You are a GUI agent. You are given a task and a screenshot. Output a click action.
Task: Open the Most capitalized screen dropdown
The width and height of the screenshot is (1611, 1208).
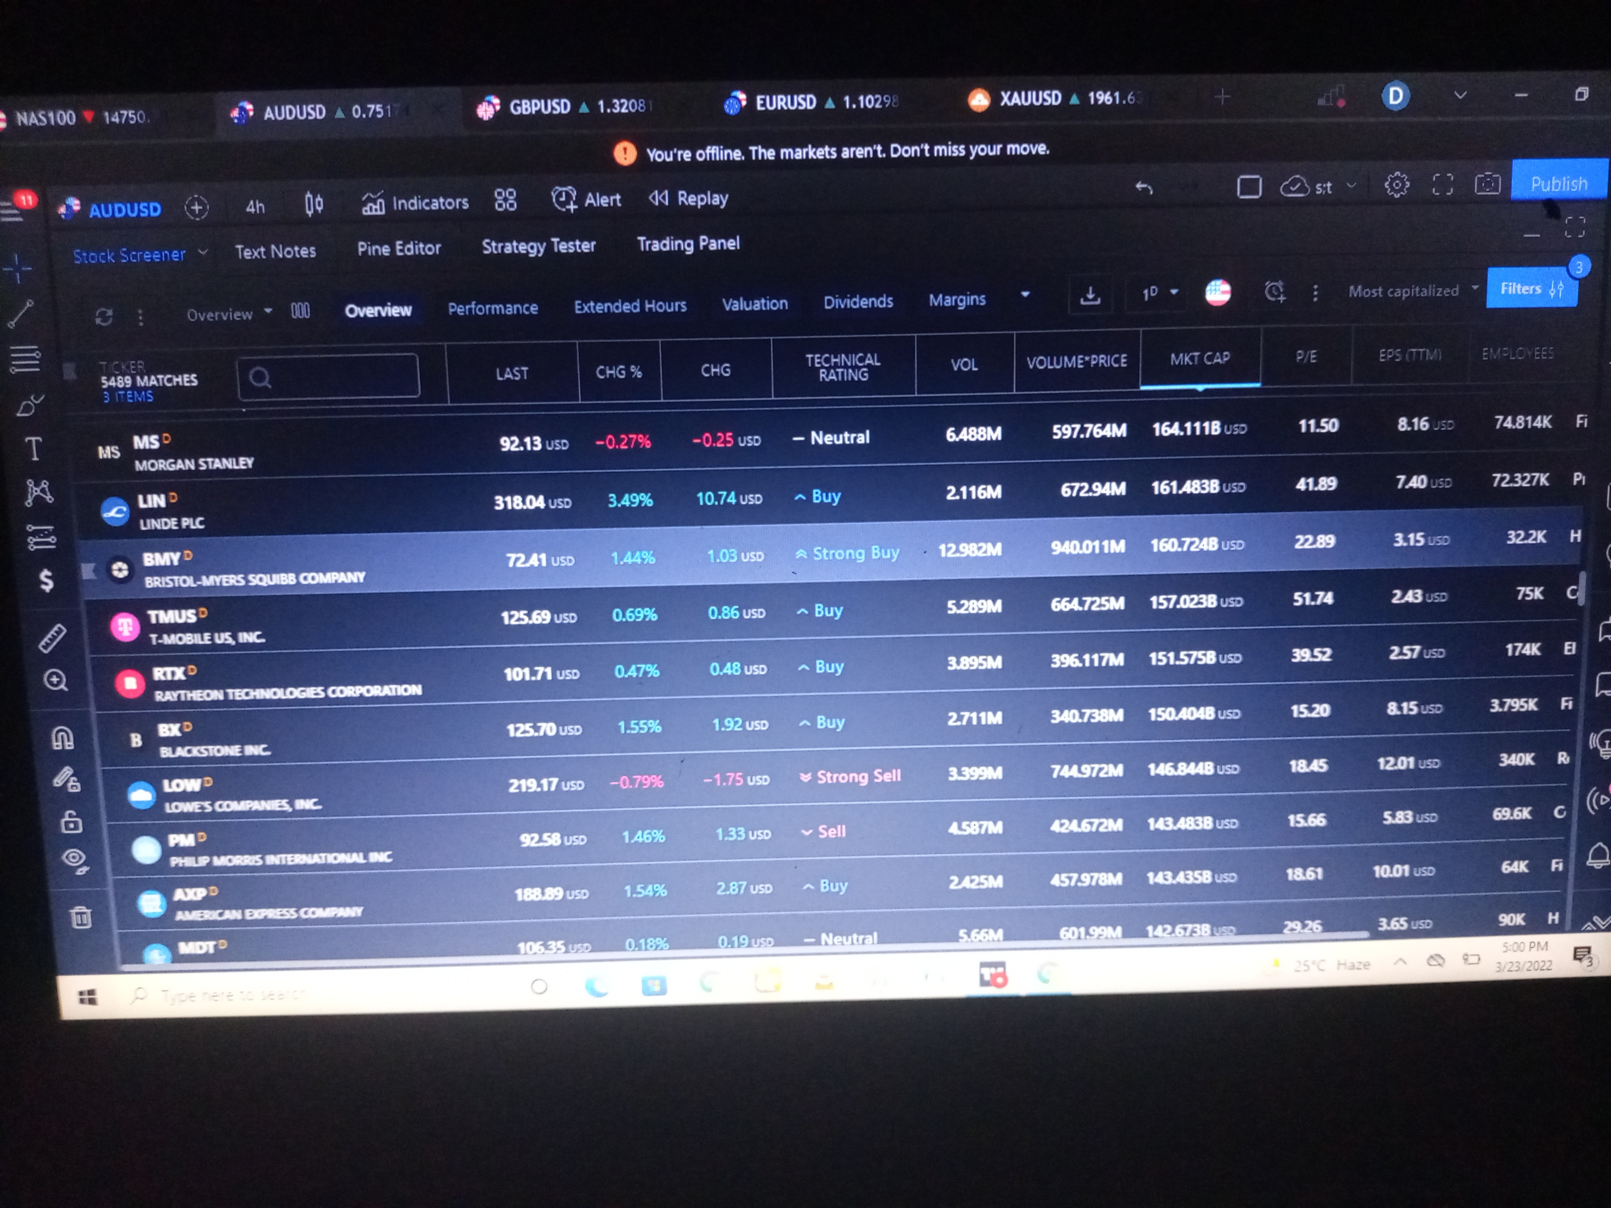(1414, 290)
